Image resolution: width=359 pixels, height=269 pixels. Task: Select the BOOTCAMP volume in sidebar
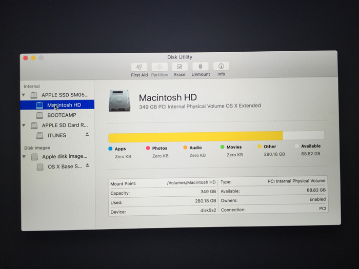click(x=62, y=115)
